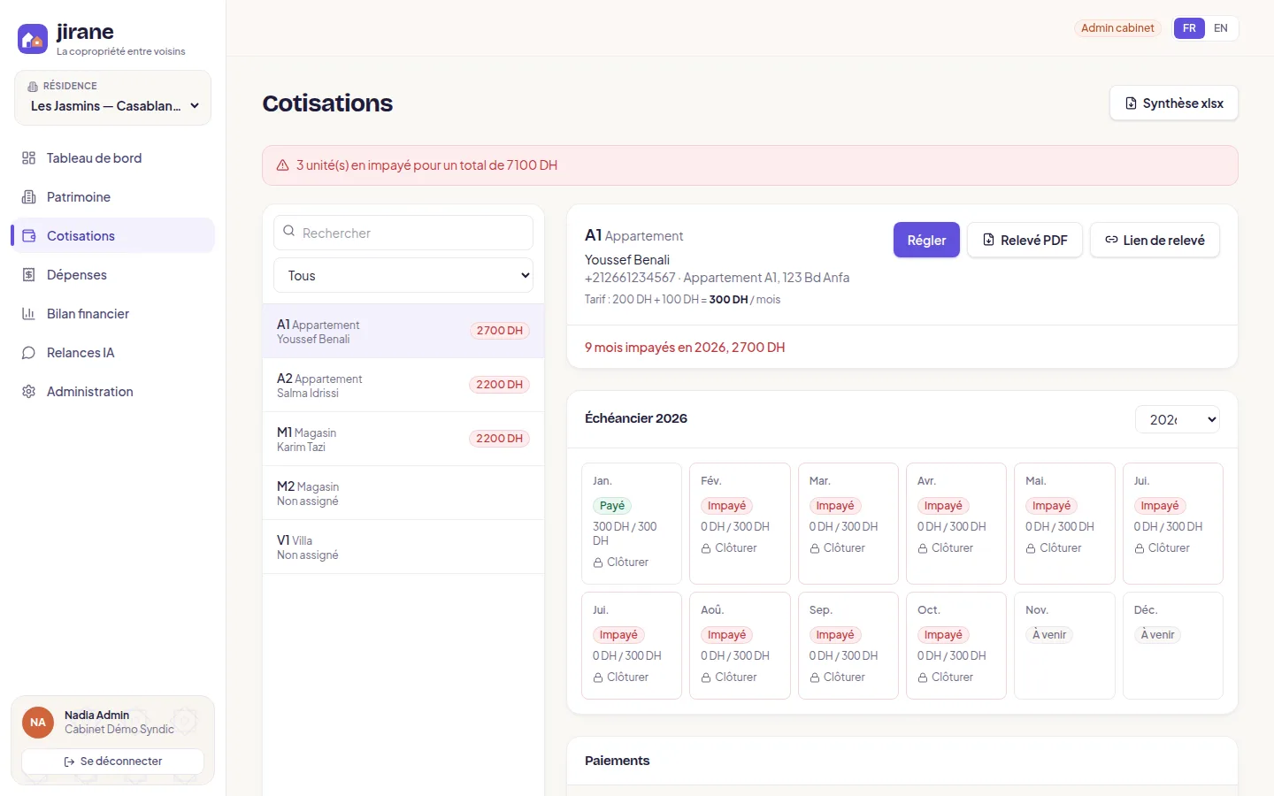The image size is (1274, 796).
Task: Open the unit filter dropdown 'Tous'
Action: (403, 275)
